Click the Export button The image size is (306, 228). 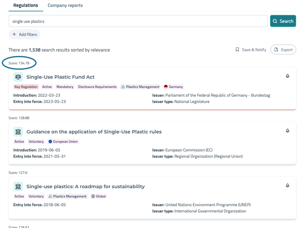283,49
